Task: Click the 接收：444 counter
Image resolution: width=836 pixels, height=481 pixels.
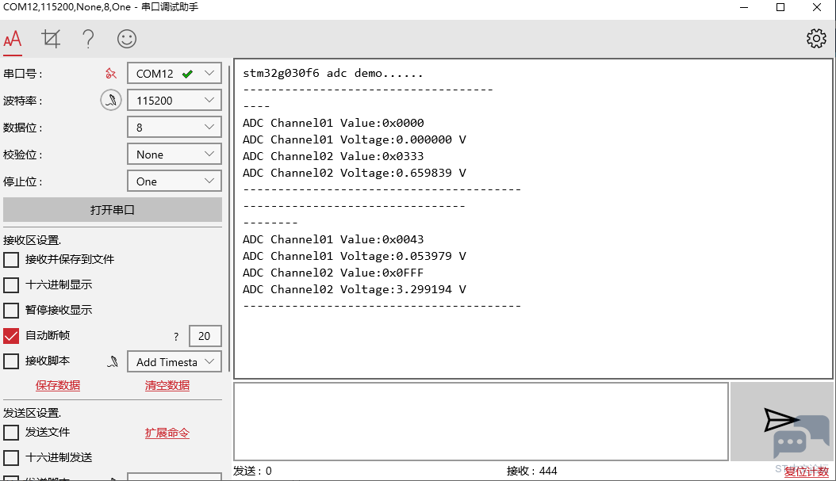Action: (x=531, y=471)
